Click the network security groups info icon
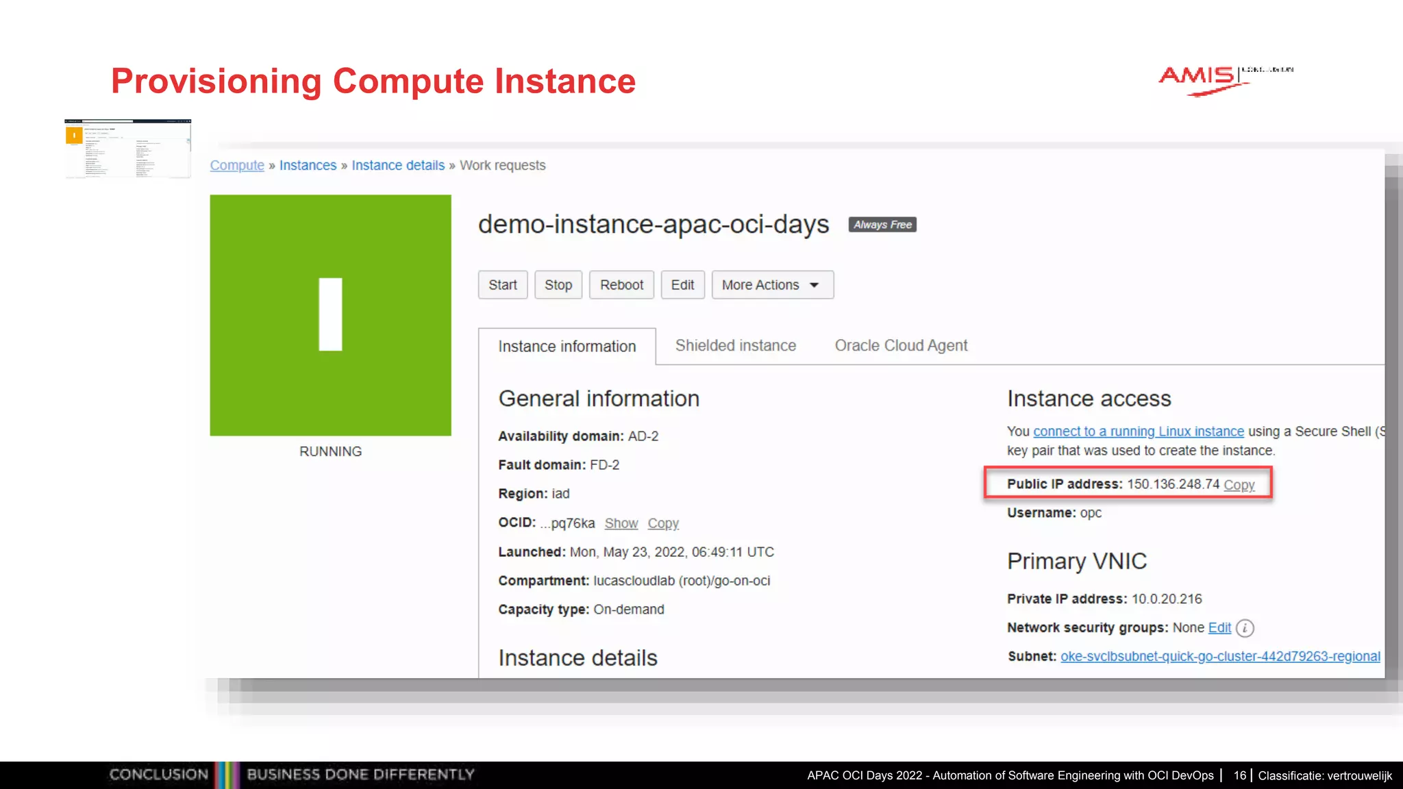This screenshot has width=1403, height=789. click(1245, 628)
